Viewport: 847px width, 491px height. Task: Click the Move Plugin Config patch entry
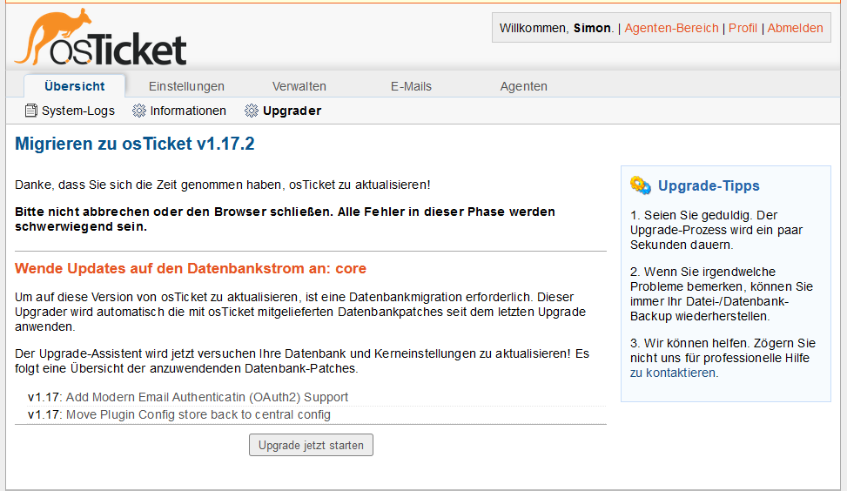tap(198, 414)
